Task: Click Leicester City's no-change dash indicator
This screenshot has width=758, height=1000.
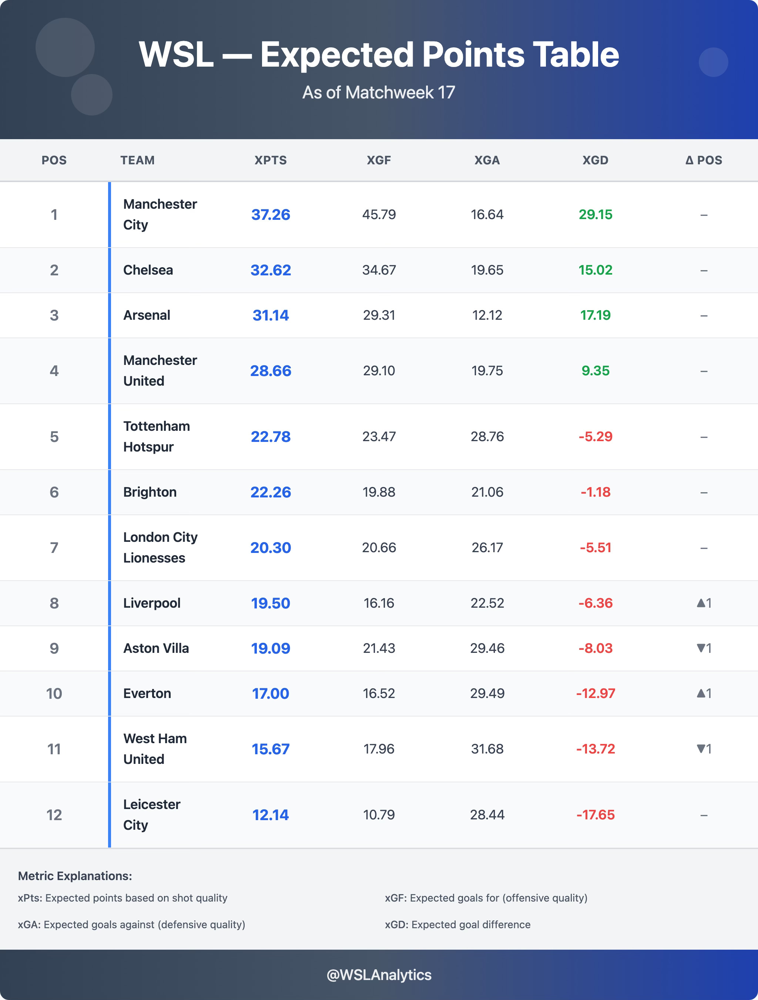Action: (704, 815)
